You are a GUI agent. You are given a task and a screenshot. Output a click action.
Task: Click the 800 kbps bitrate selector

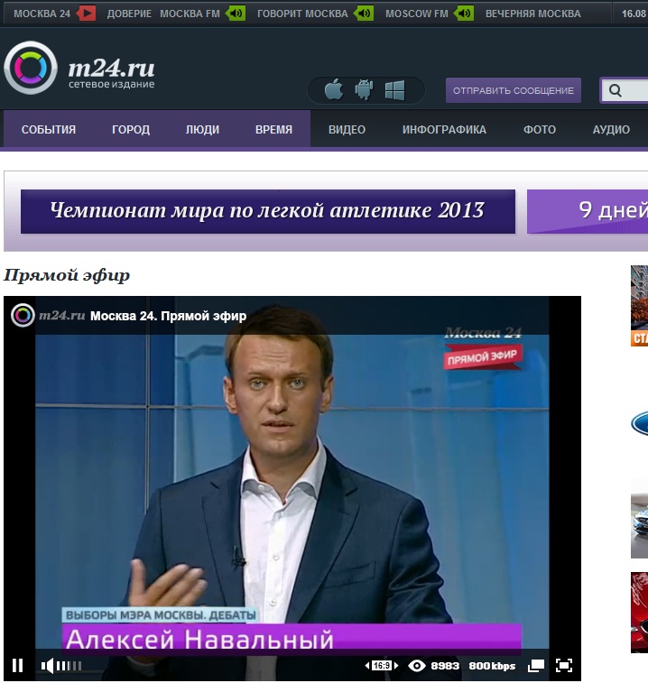pyautogui.click(x=492, y=666)
